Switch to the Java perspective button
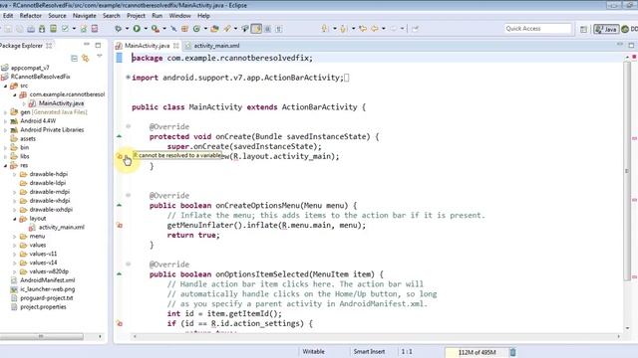The height and width of the screenshot is (358, 638). 606,29
